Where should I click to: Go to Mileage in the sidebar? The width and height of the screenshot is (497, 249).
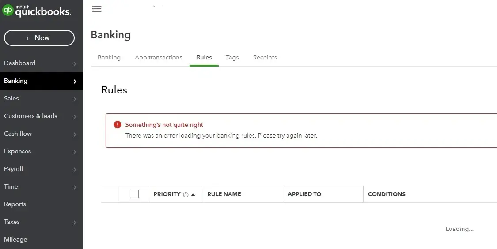15,239
